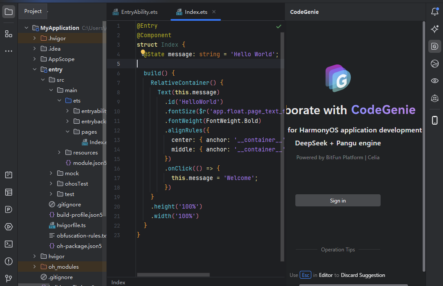Screen dimensions: 443x286
Task: Show the Problems tool window
Action: 9,261
